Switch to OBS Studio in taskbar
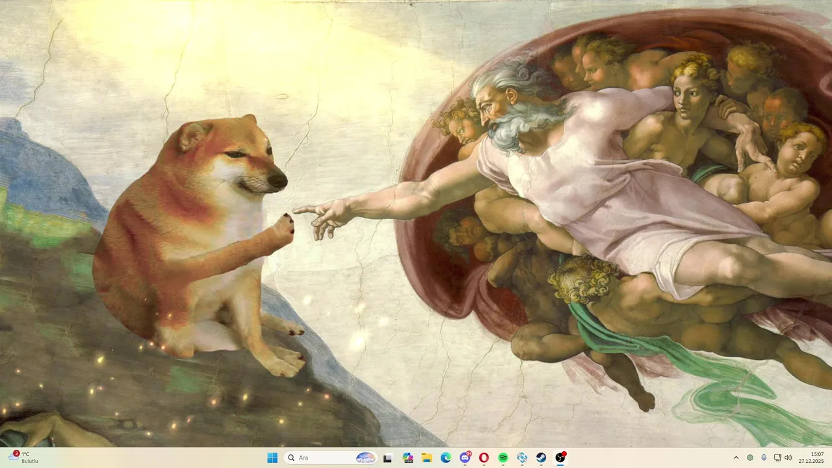 click(x=560, y=458)
